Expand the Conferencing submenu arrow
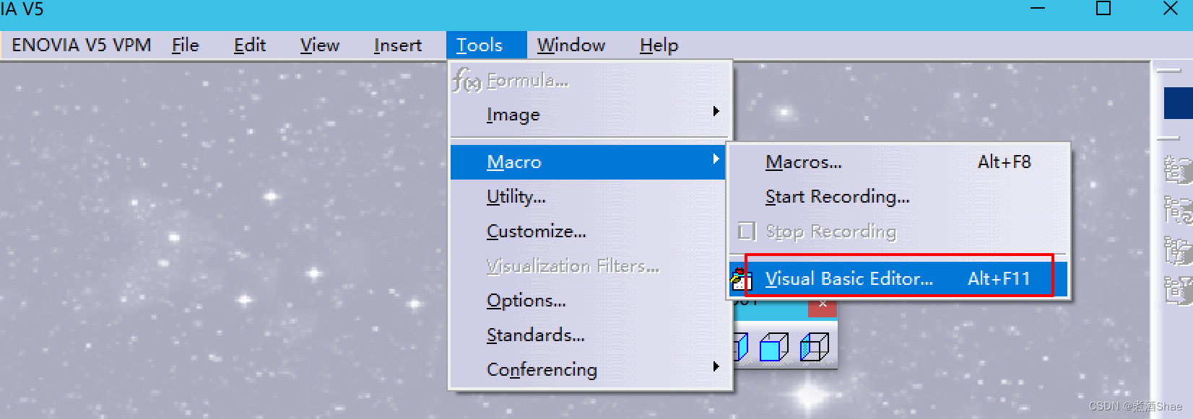 point(716,366)
